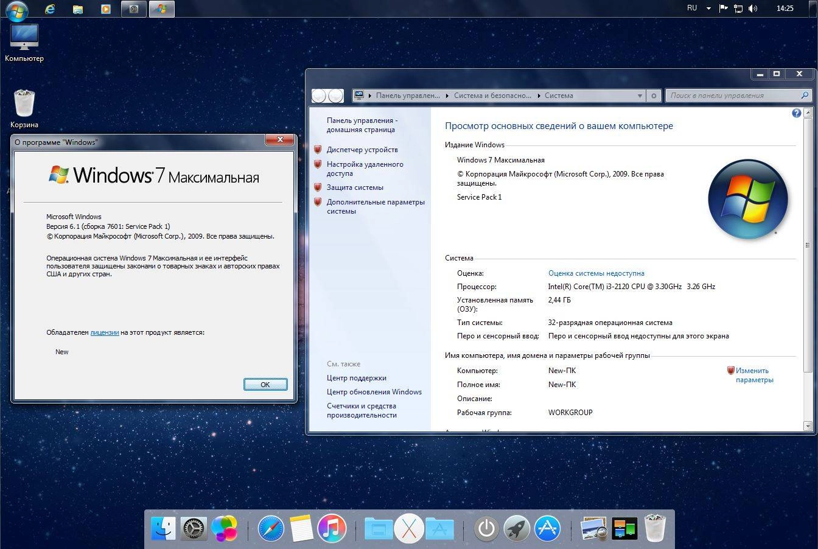This screenshot has height=549, width=818.
Task: Expand arrow after Система и безопасность breadcrumb
Action: pyautogui.click(x=539, y=96)
